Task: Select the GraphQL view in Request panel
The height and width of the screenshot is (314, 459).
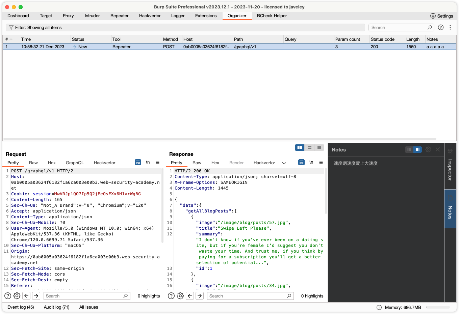Action: point(75,163)
